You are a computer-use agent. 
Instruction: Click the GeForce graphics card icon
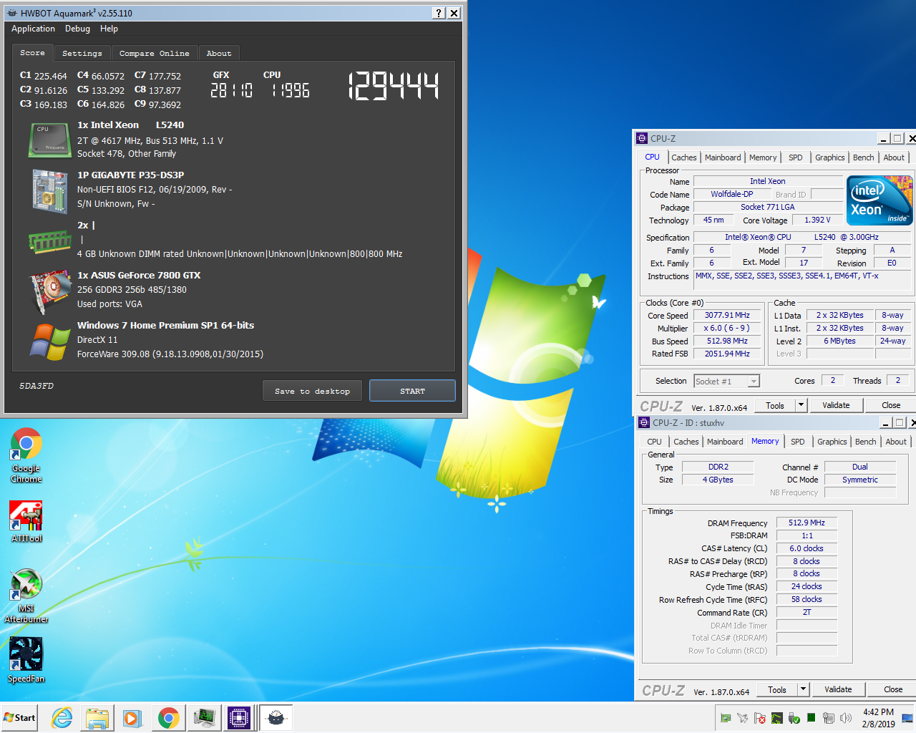[49, 292]
